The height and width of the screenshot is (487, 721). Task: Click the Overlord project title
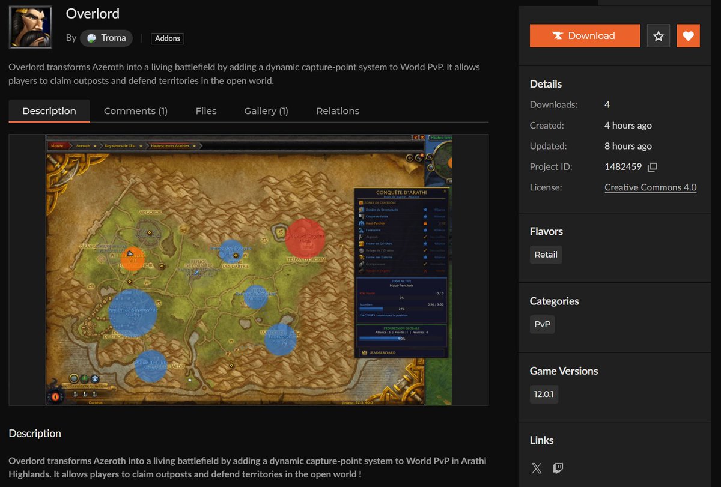[x=93, y=14]
